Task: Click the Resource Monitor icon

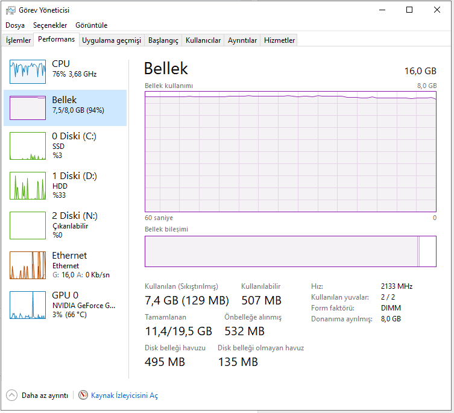Action: pyautogui.click(x=83, y=396)
